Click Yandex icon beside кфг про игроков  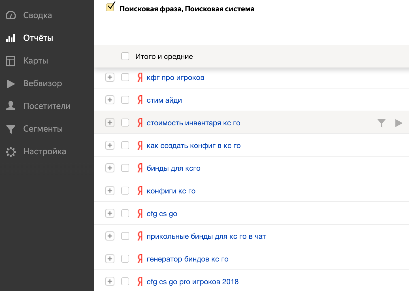[140, 77]
